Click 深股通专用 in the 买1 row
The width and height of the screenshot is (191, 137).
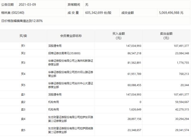[x=55, y=46]
